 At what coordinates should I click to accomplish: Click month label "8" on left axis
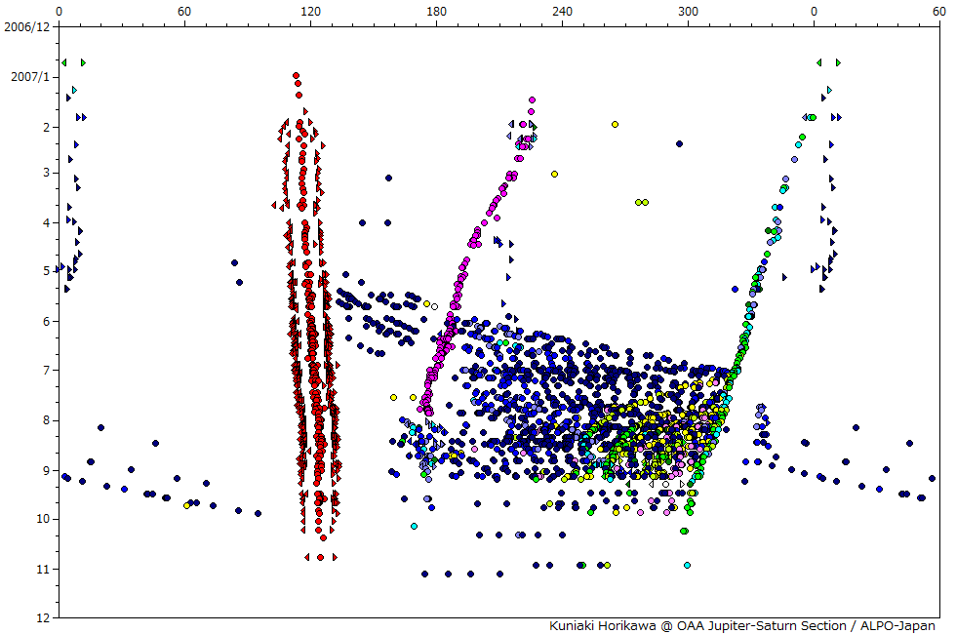pos(47,420)
